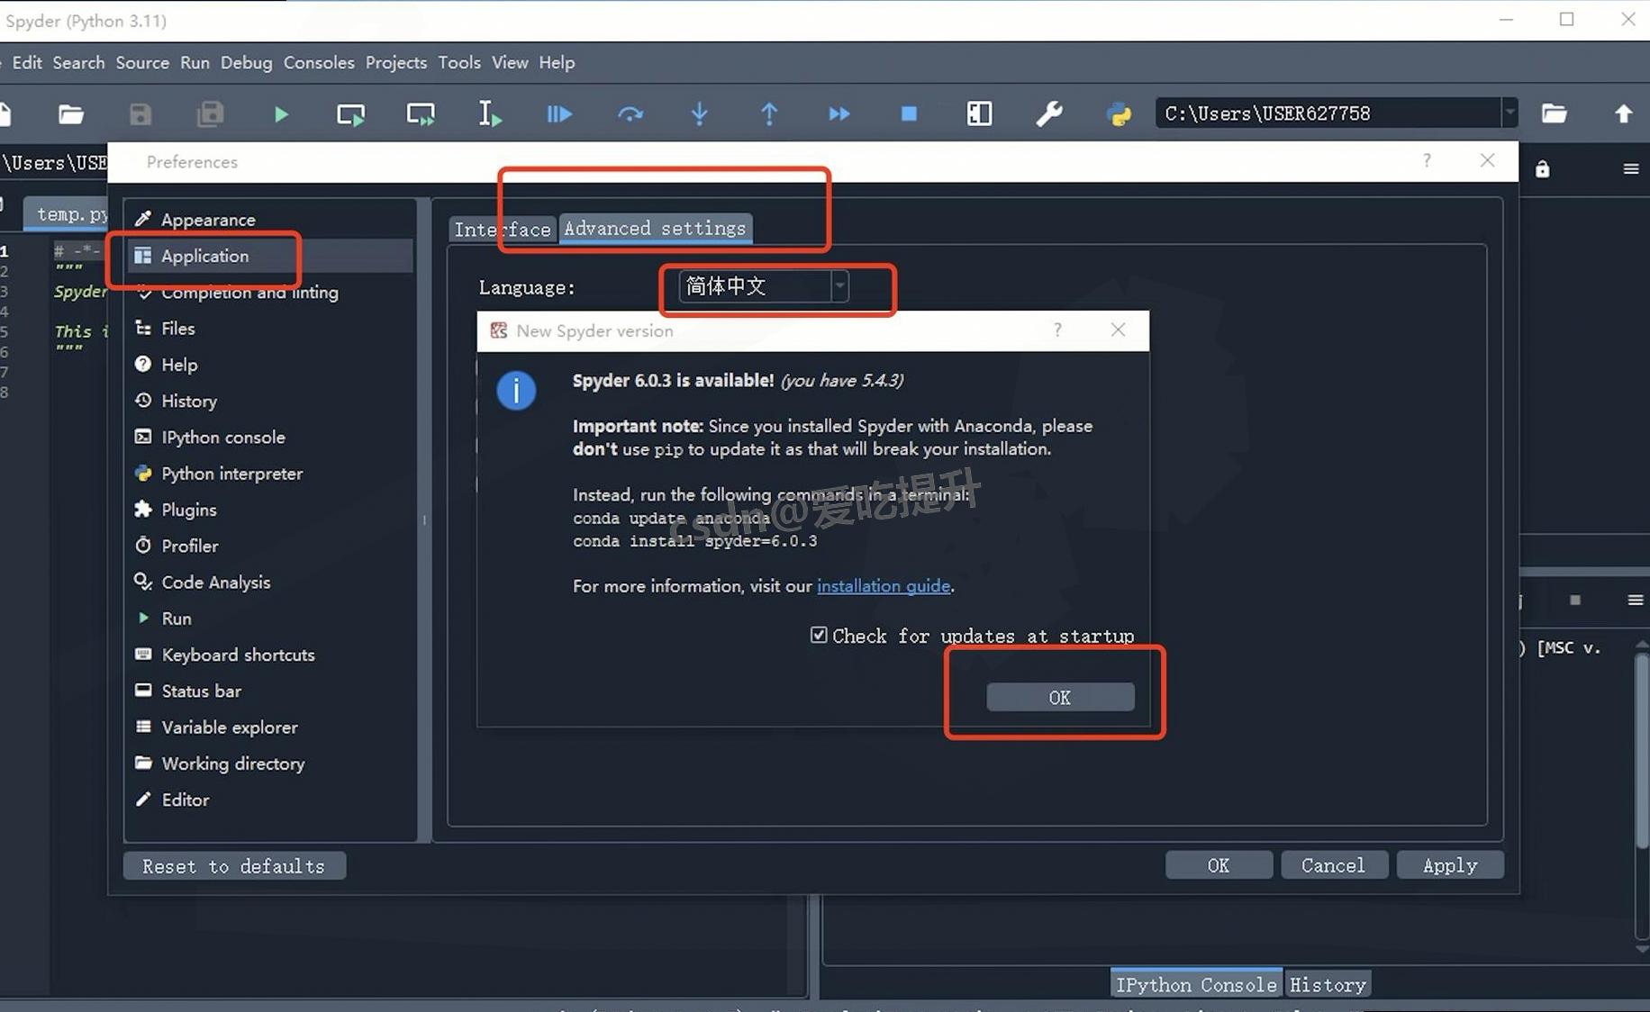Expand working directory path dropdown arrow

pos(1509,113)
